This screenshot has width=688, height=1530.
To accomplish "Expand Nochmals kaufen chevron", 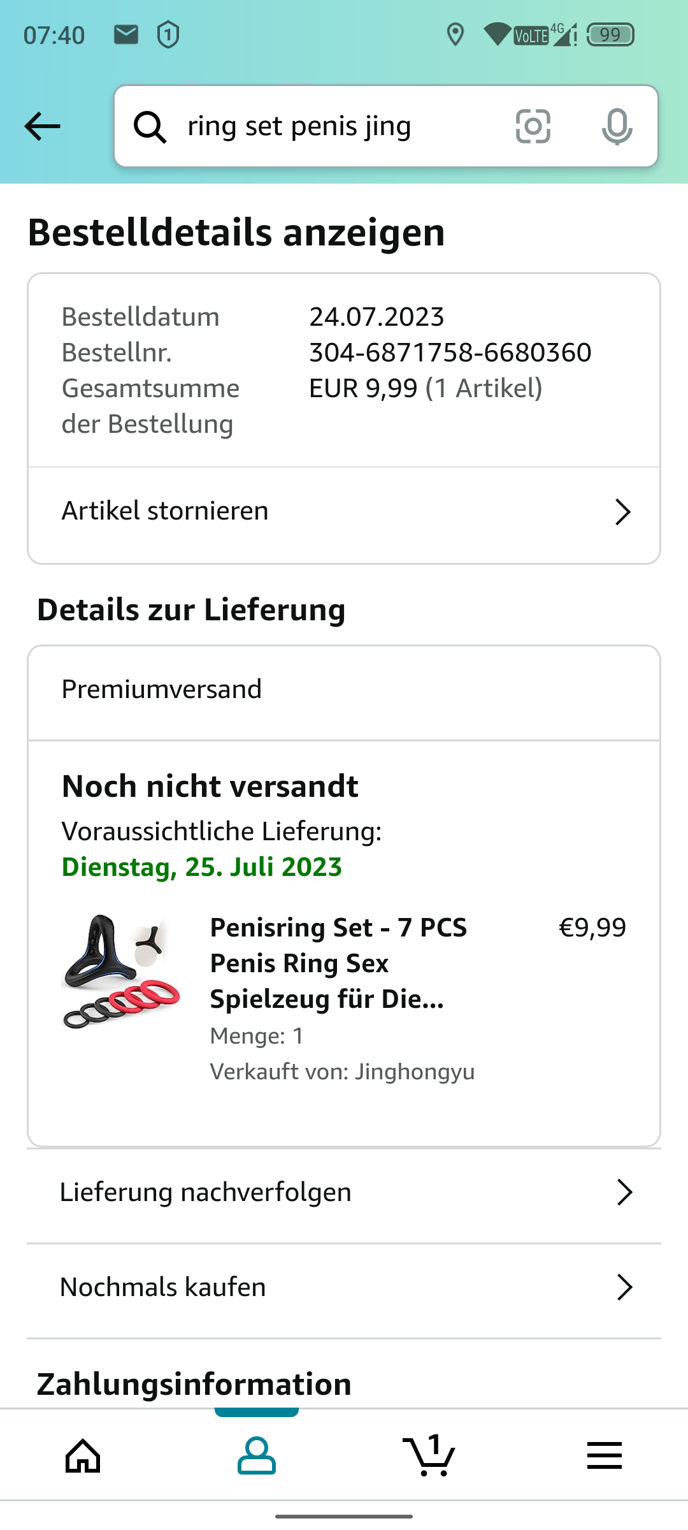I will click(x=624, y=1288).
